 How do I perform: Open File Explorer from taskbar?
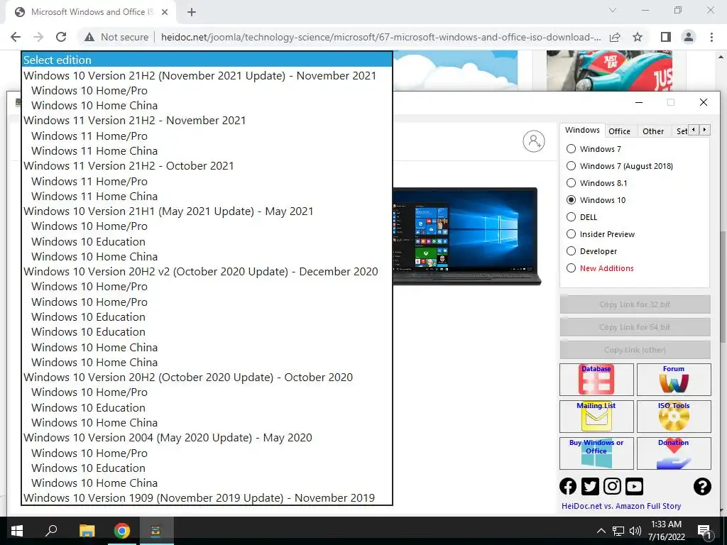pyautogui.click(x=87, y=531)
